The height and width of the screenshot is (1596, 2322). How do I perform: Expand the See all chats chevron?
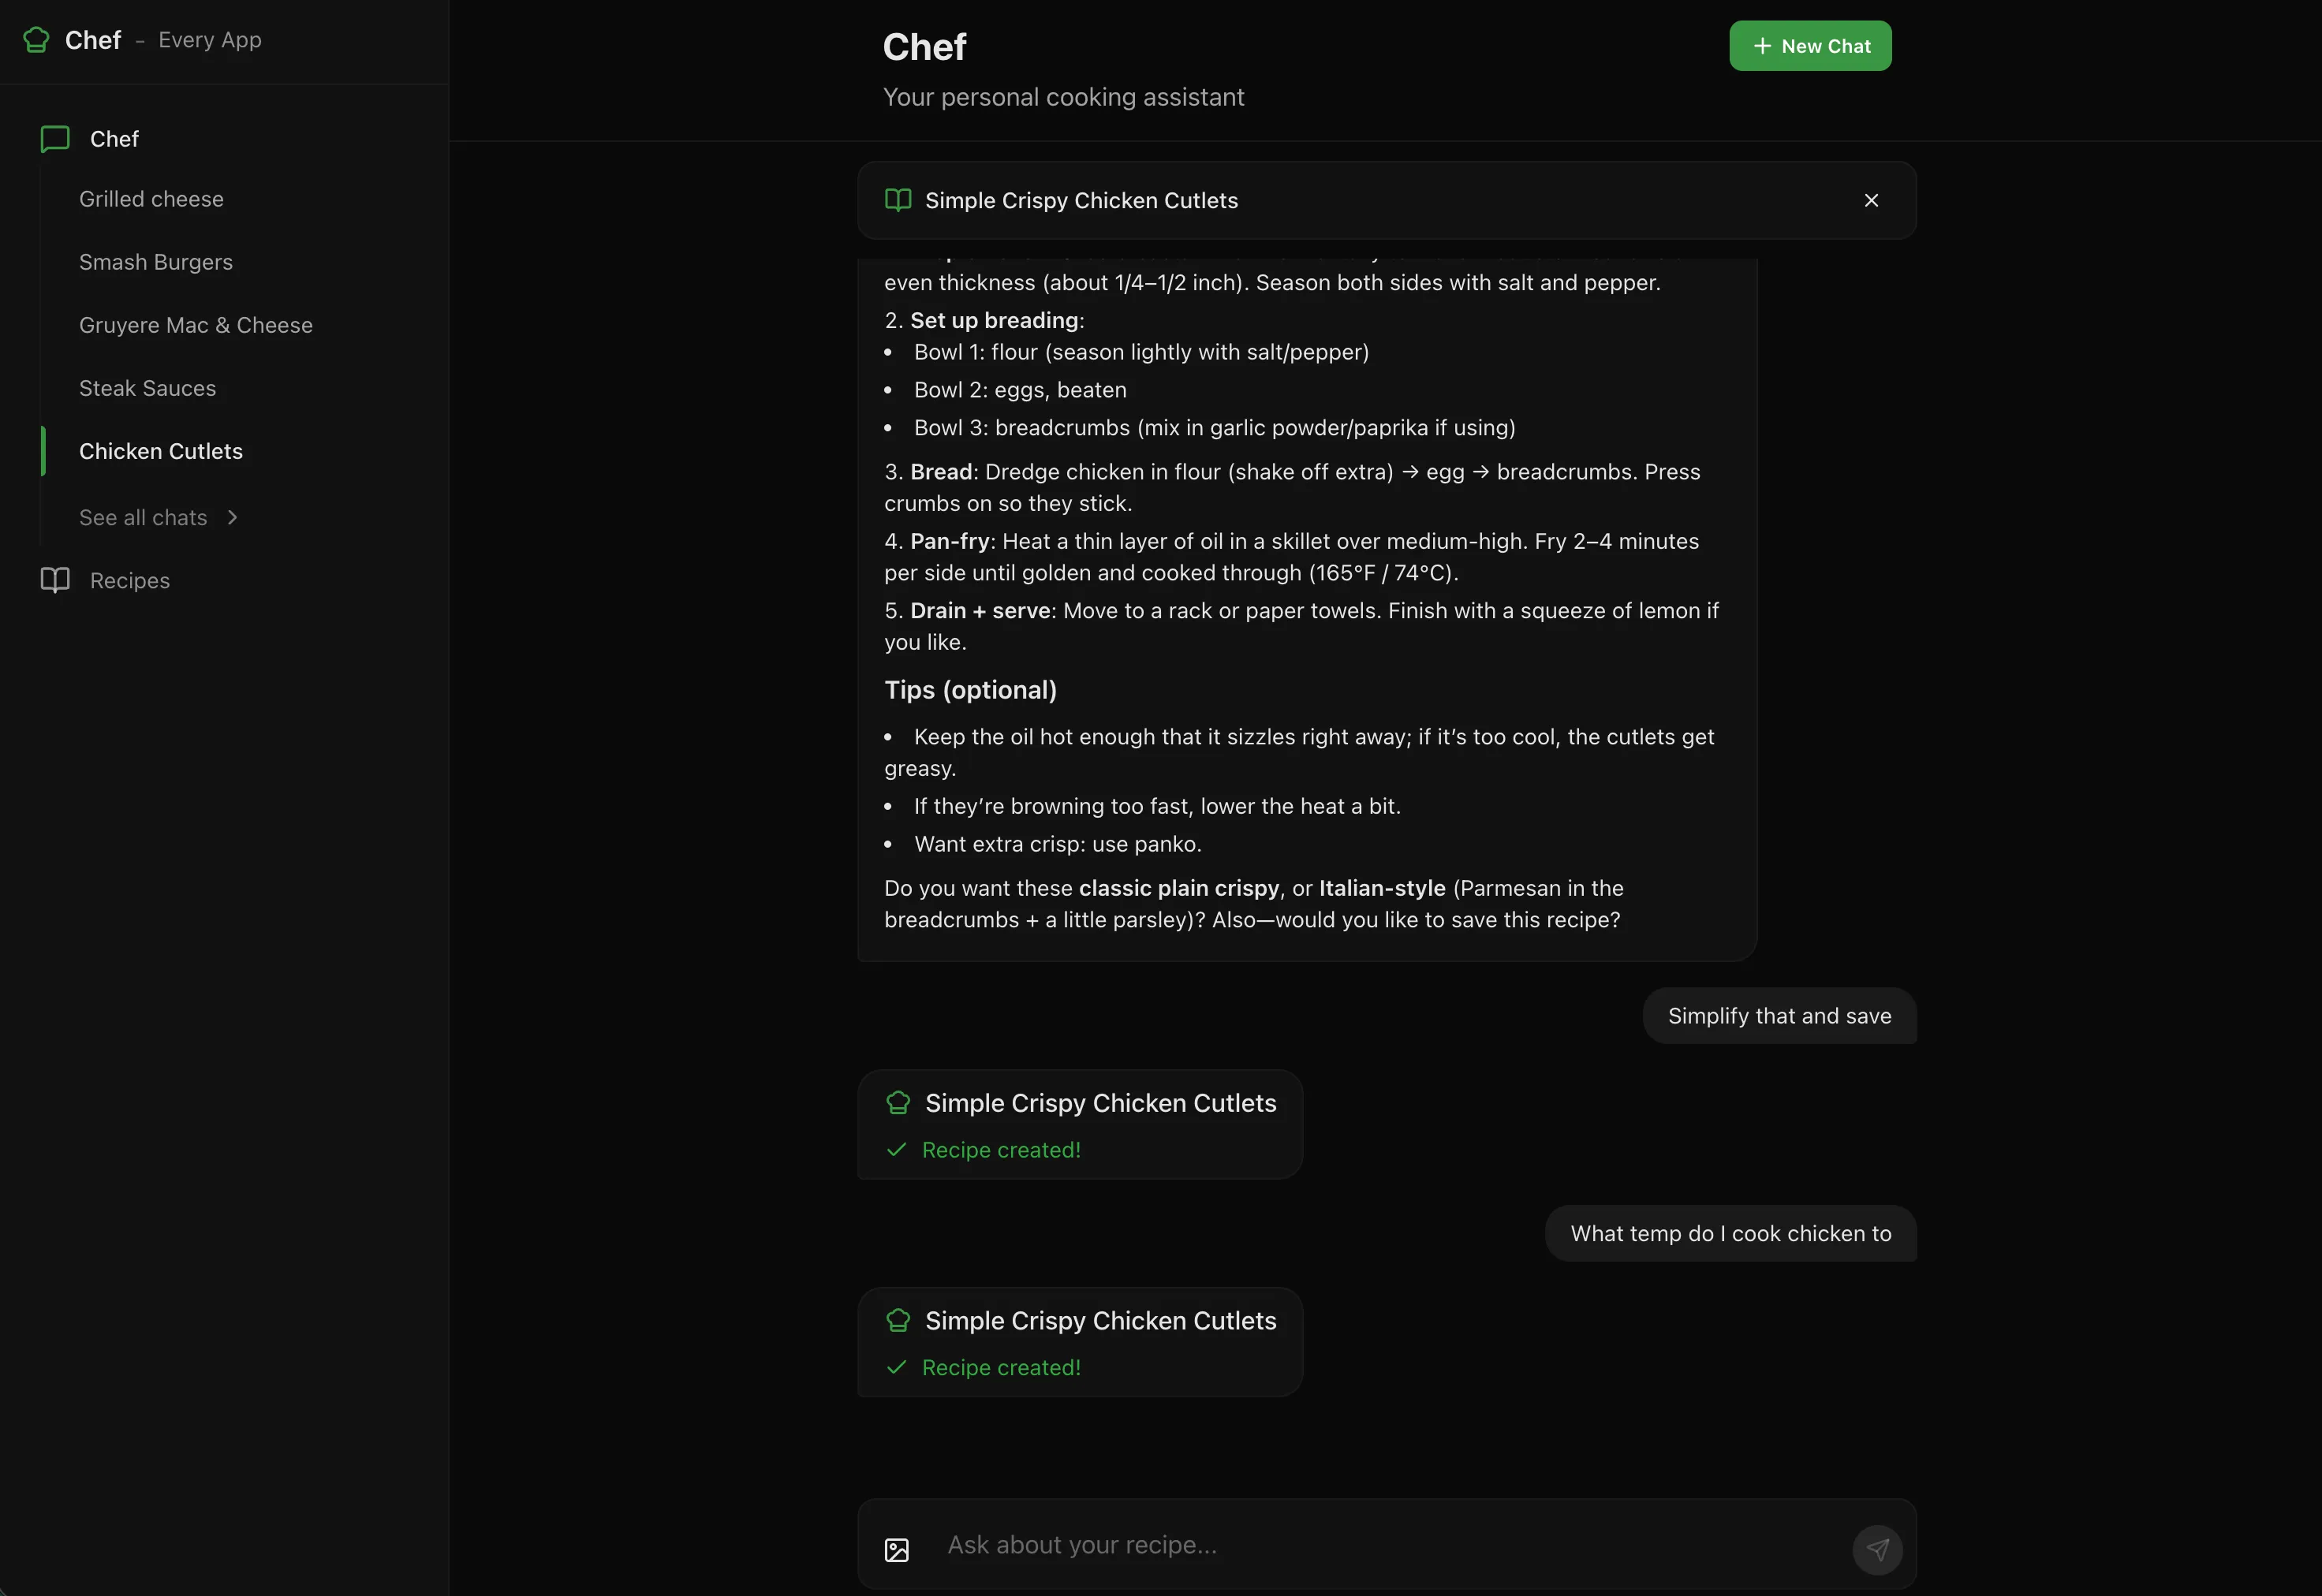pos(232,518)
